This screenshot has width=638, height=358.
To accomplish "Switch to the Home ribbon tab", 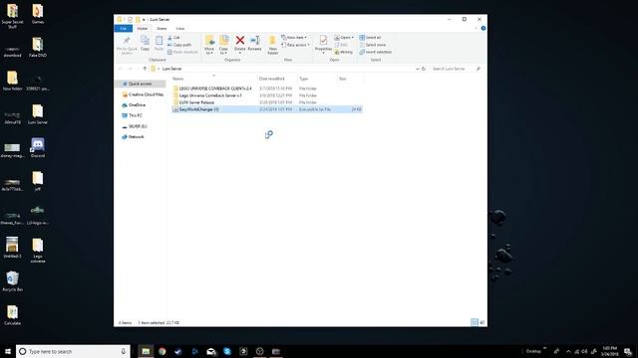I will (142, 29).
